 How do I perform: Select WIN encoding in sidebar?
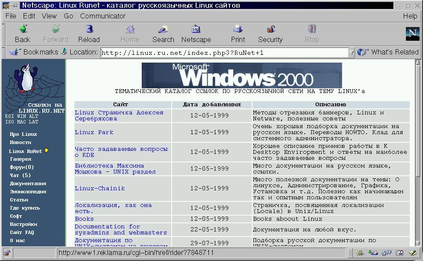21,116
